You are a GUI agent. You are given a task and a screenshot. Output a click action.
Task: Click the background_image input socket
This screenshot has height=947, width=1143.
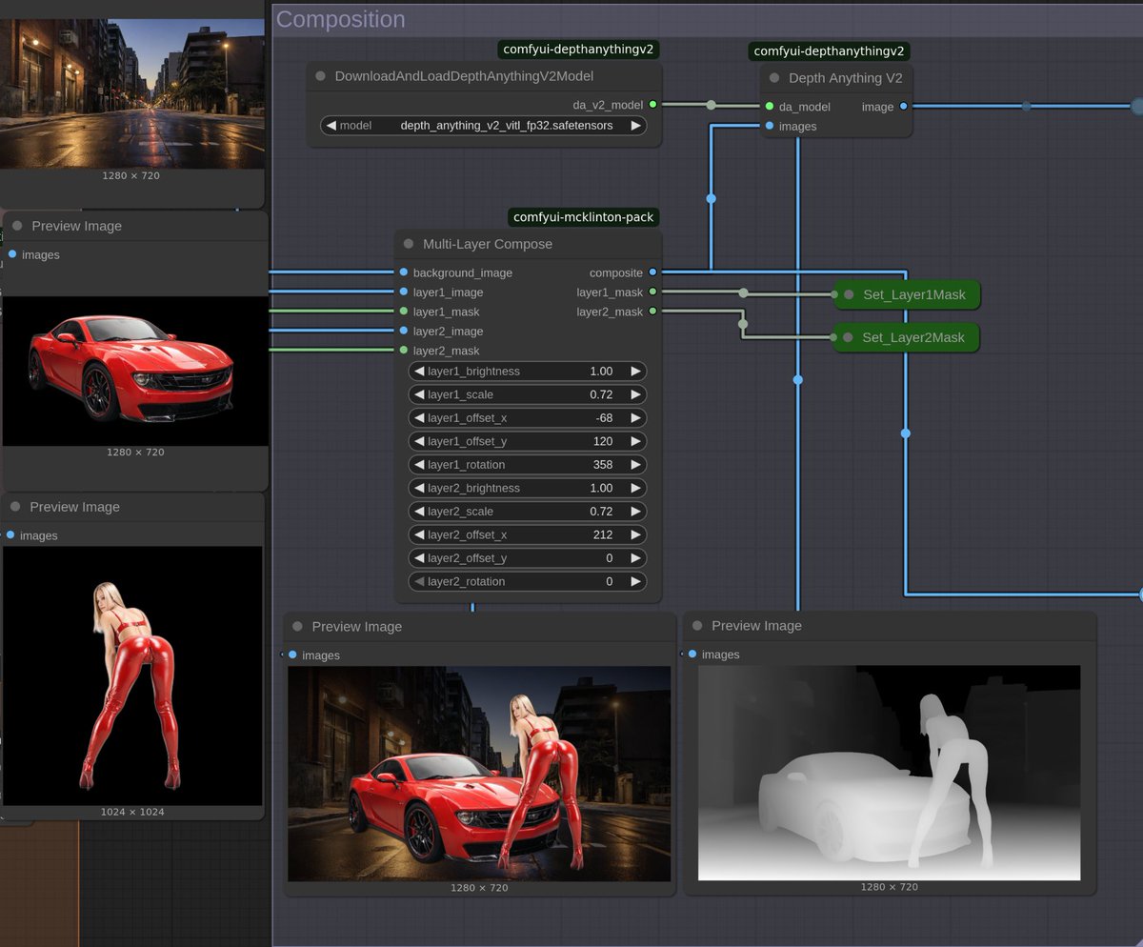coord(404,272)
